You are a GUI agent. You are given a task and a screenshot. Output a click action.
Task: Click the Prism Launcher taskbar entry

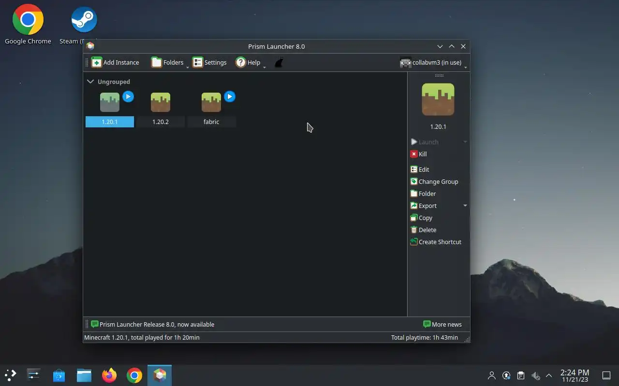coord(160,375)
